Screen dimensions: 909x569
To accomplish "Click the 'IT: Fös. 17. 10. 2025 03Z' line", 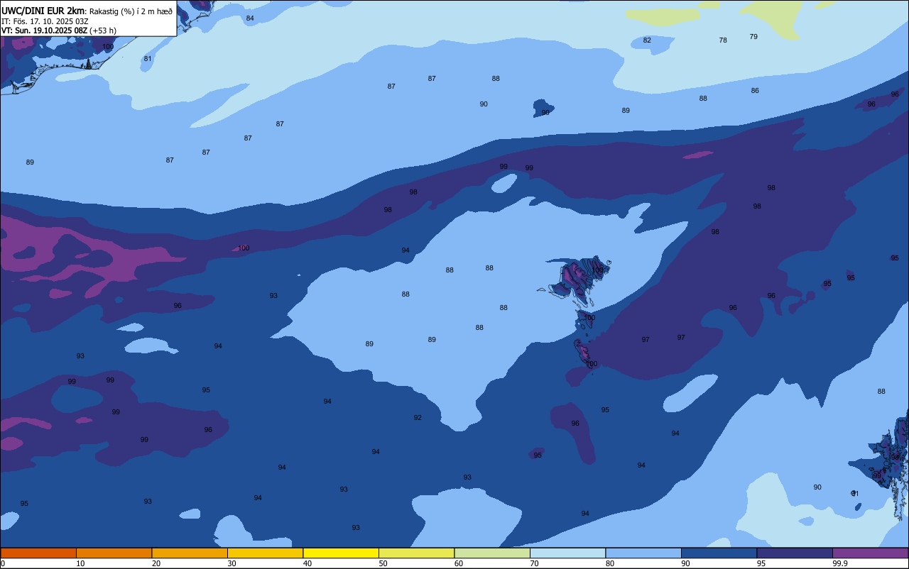I will (x=45, y=21).
